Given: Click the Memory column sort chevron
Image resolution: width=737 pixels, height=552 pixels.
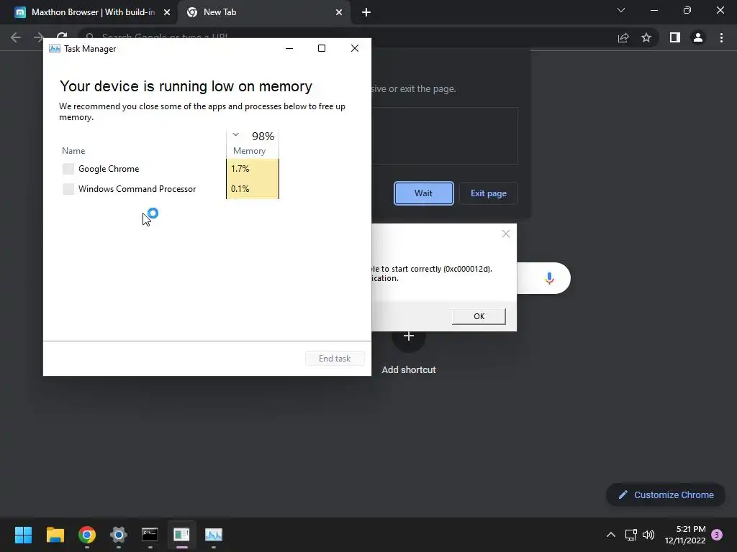Looking at the screenshot, I should pos(235,134).
